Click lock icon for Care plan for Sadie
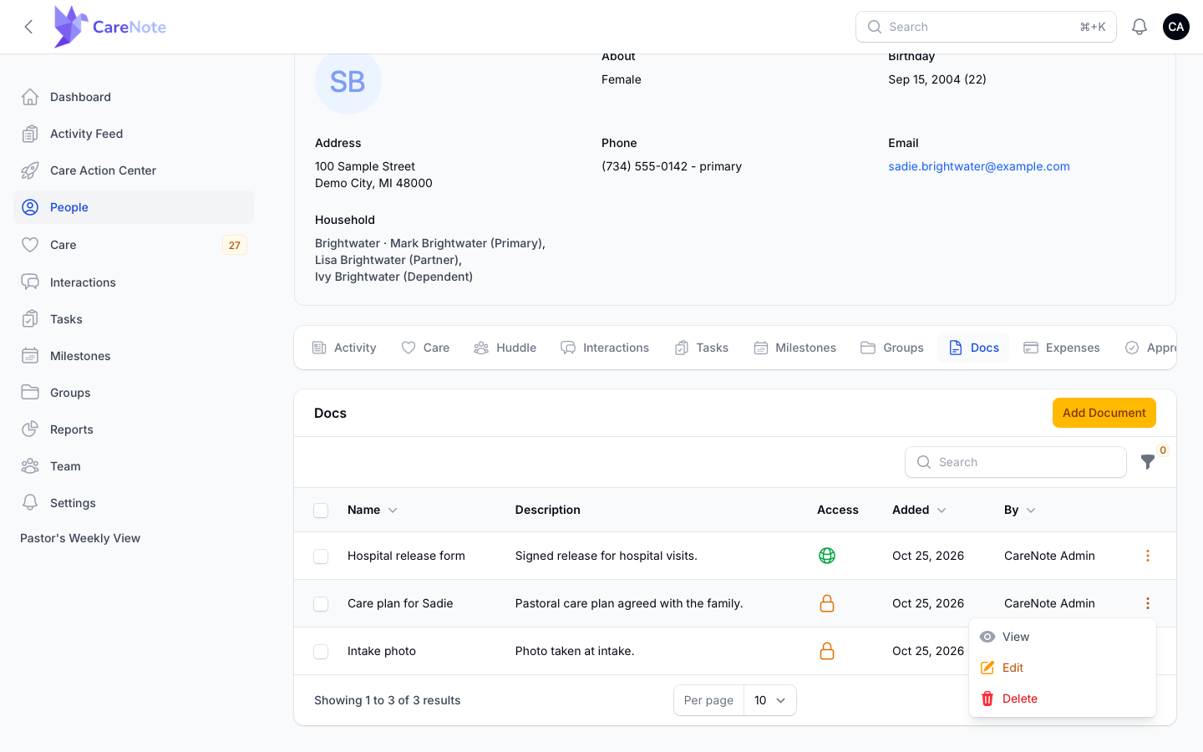 827,603
